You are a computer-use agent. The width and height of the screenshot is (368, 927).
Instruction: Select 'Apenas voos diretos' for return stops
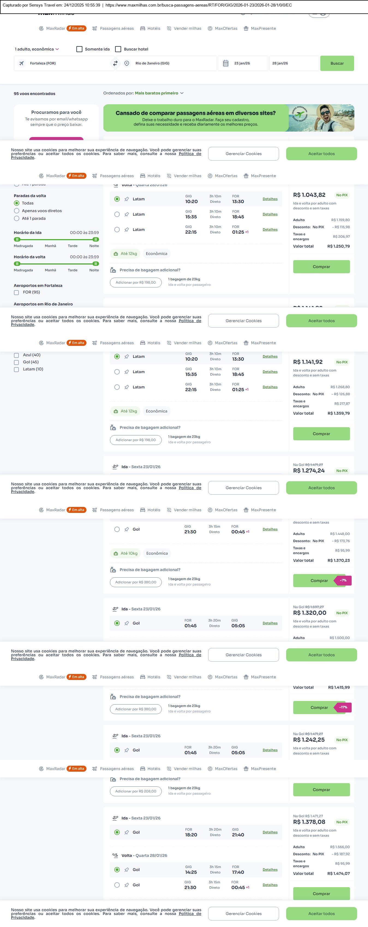click(x=17, y=211)
